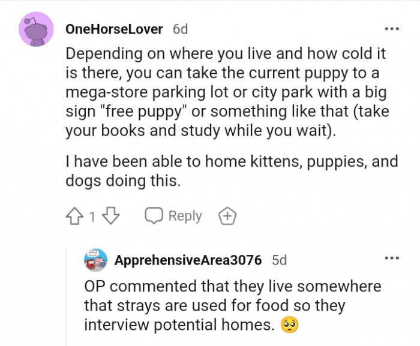Give an award to OneHorseLover's comment
This screenshot has height=346, width=420.
[x=227, y=216]
